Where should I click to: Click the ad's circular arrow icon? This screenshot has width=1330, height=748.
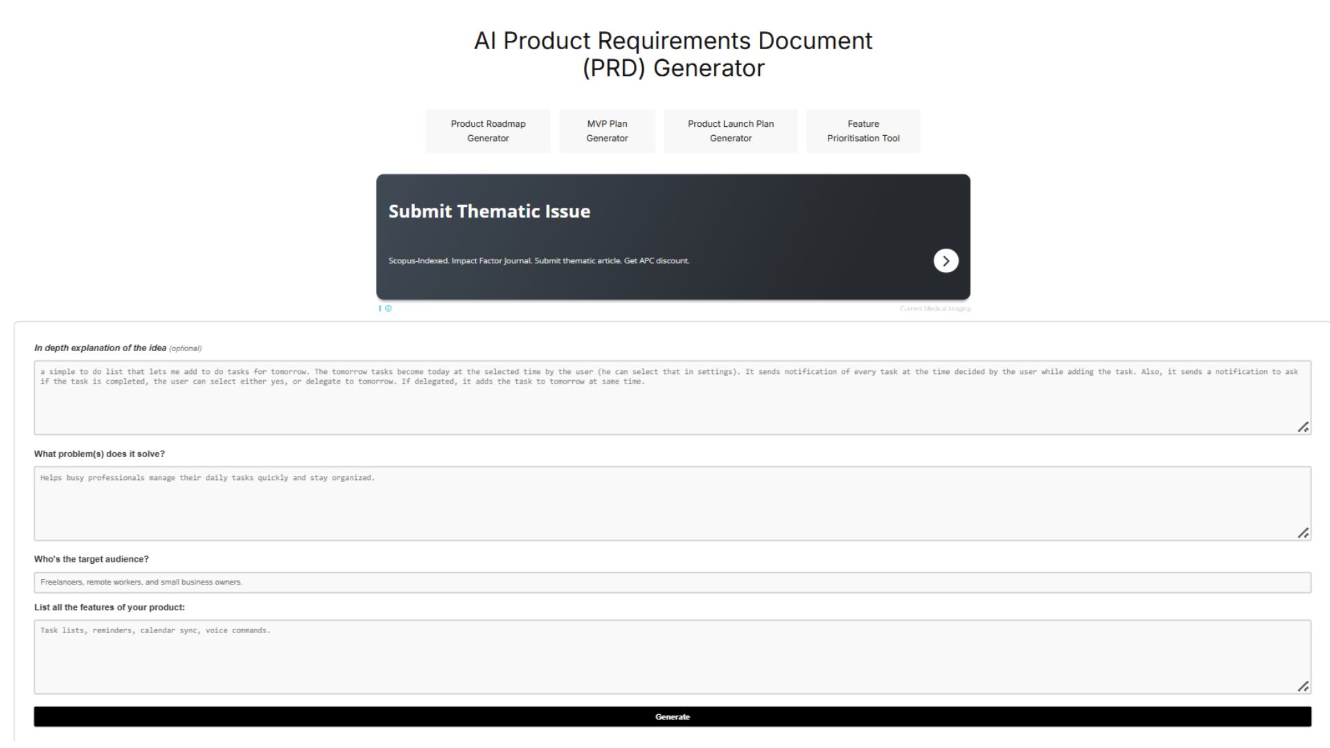946,261
